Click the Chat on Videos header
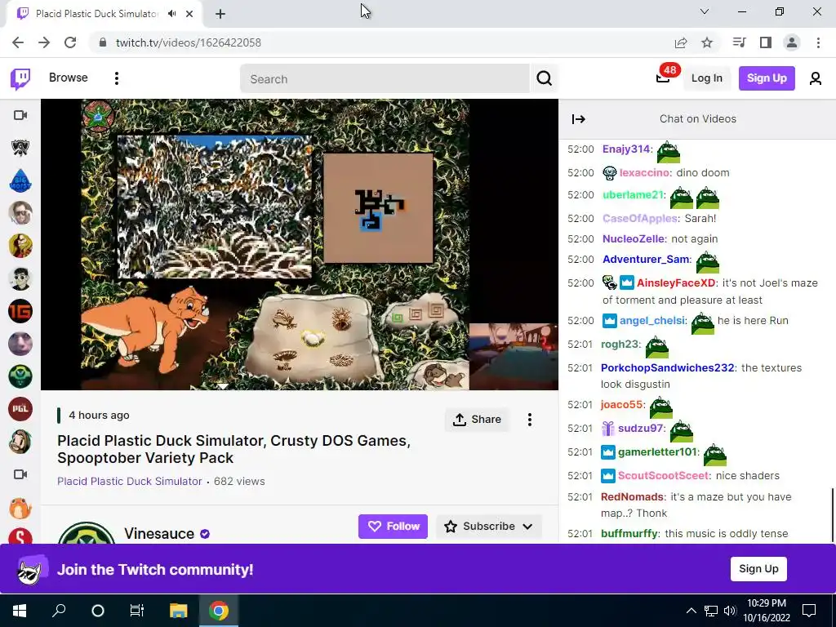836x627 pixels. point(697,119)
